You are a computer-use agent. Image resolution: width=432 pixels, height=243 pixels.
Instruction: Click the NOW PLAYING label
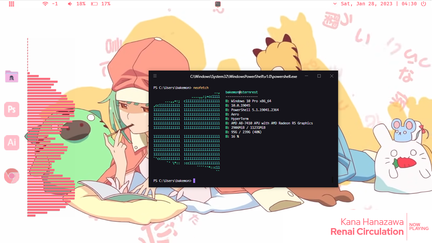(419, 227)
